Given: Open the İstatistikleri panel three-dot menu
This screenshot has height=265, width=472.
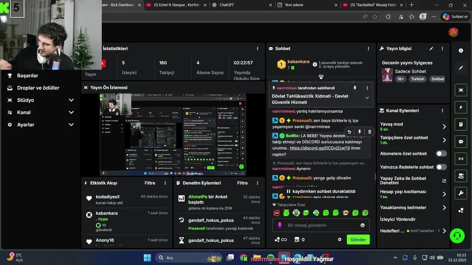Looking at the screenshot, I should (257, 49).
